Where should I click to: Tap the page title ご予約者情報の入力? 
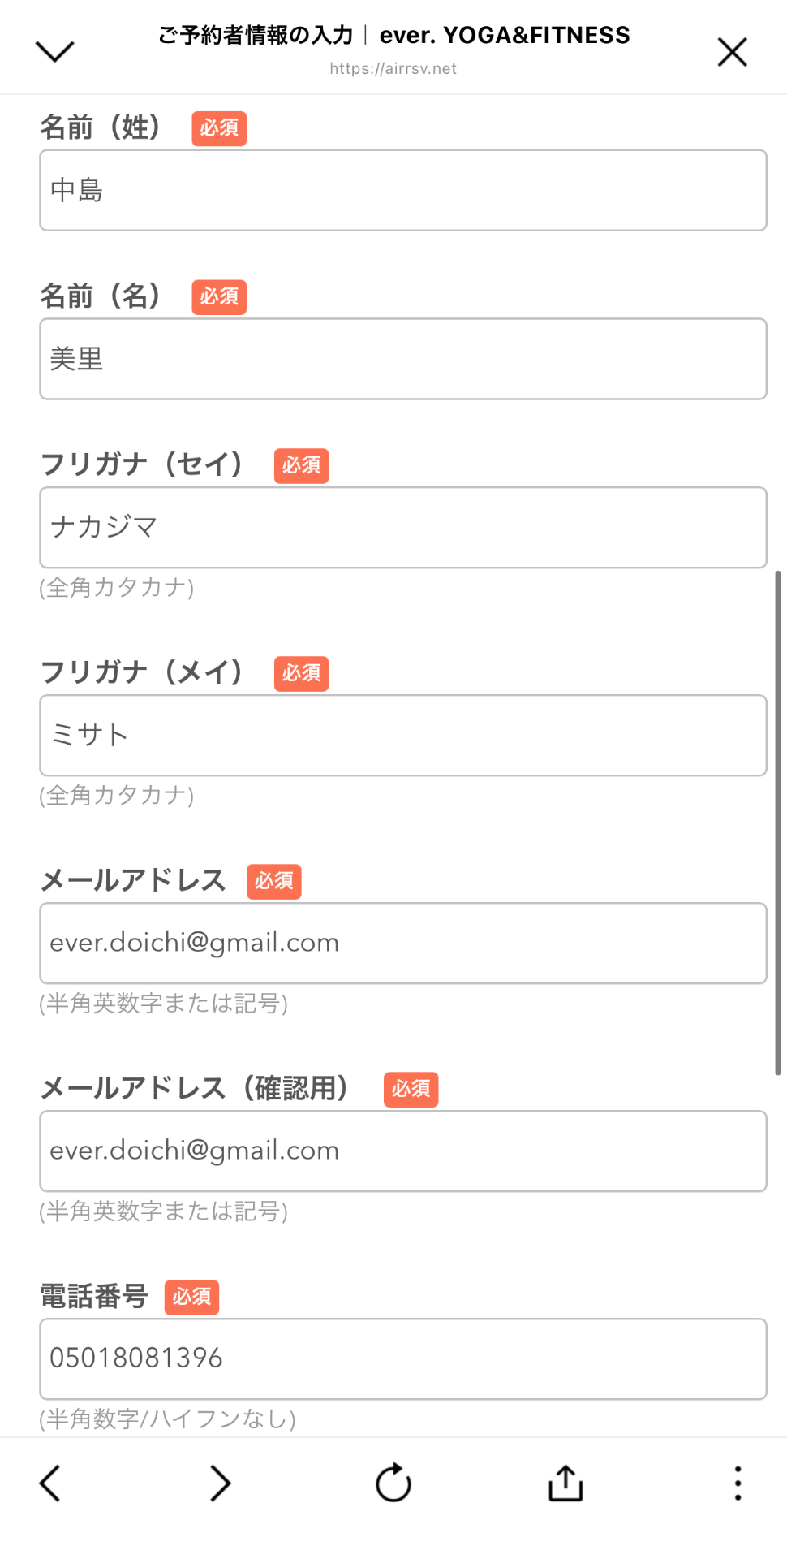tap(256, 35)
